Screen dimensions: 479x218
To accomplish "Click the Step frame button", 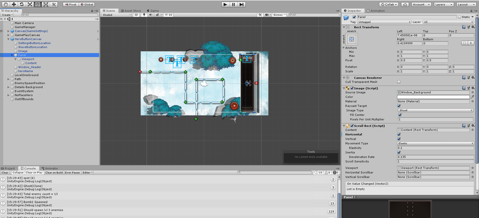I will click(241, 4).
